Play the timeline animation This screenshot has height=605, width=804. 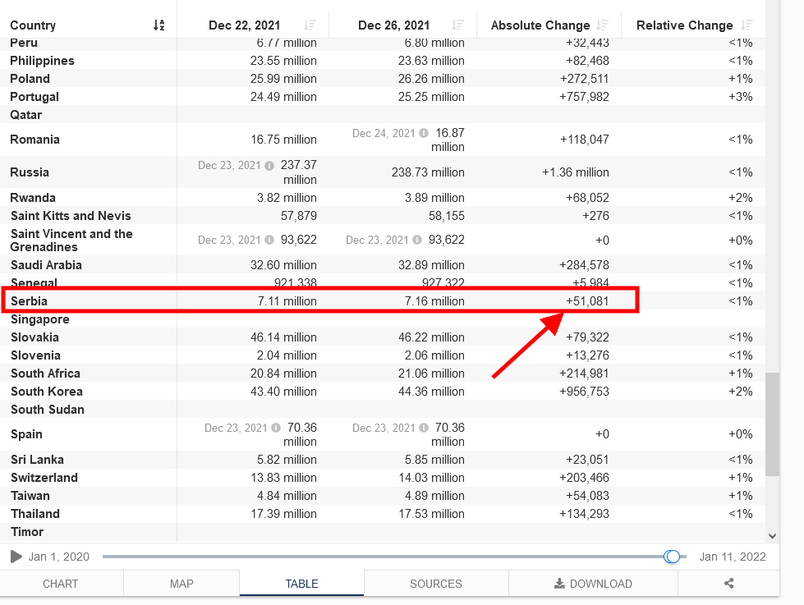16,557
